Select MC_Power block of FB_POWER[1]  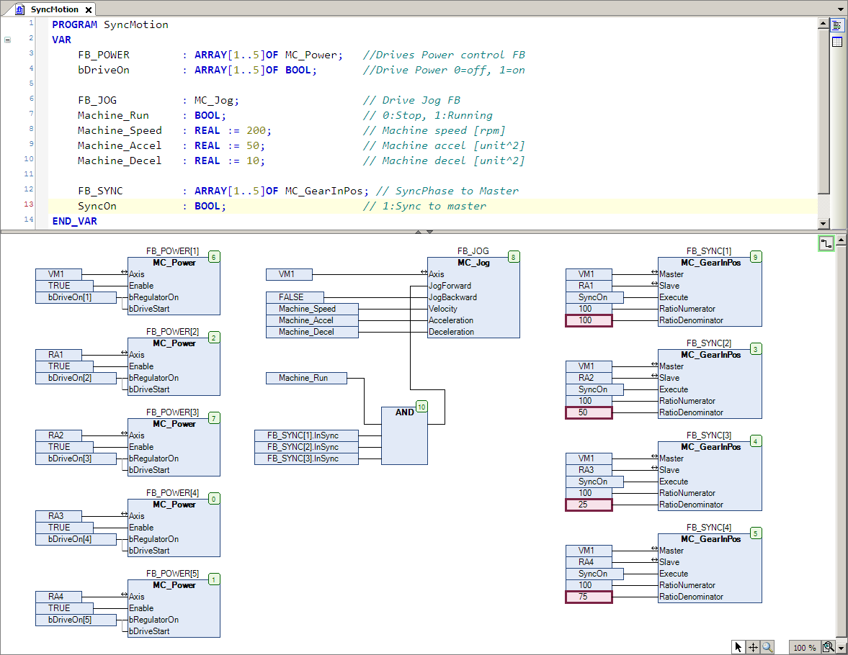(174, 286)
